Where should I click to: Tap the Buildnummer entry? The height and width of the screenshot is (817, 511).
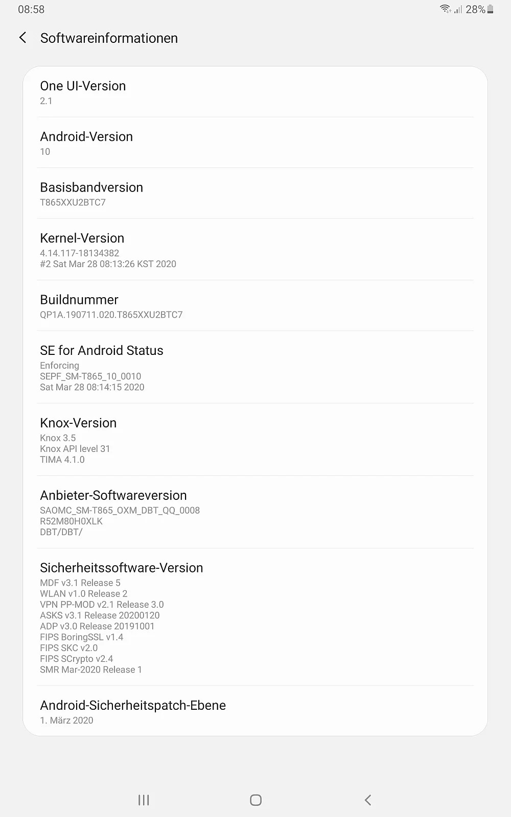coord(255,306)
